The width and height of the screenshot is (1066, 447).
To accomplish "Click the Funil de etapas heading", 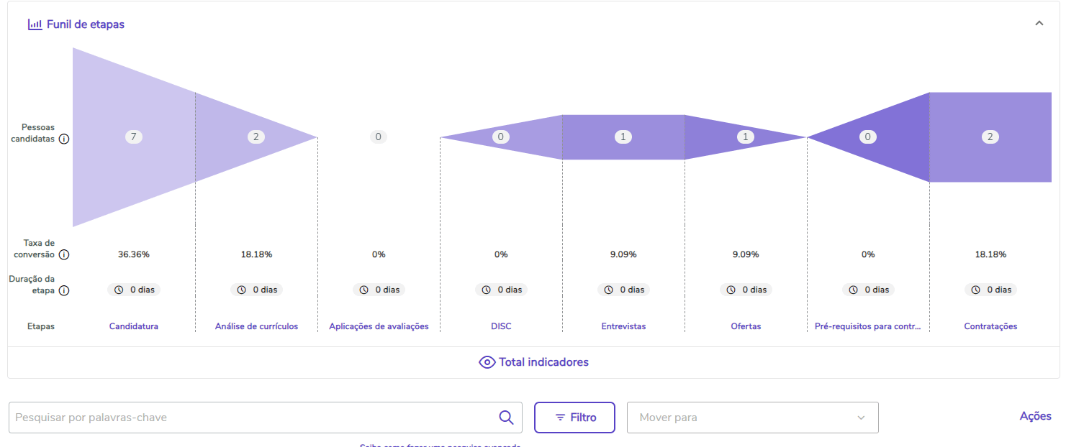I will tap(86, 24).
